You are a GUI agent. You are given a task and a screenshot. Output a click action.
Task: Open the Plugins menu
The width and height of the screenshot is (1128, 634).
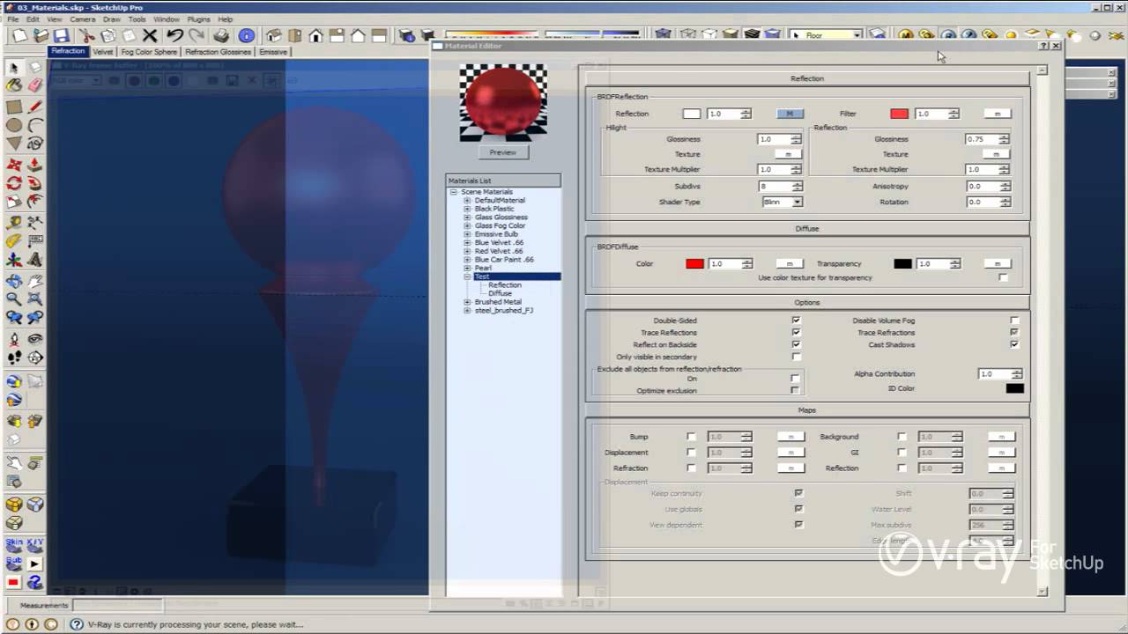point(198,18)
